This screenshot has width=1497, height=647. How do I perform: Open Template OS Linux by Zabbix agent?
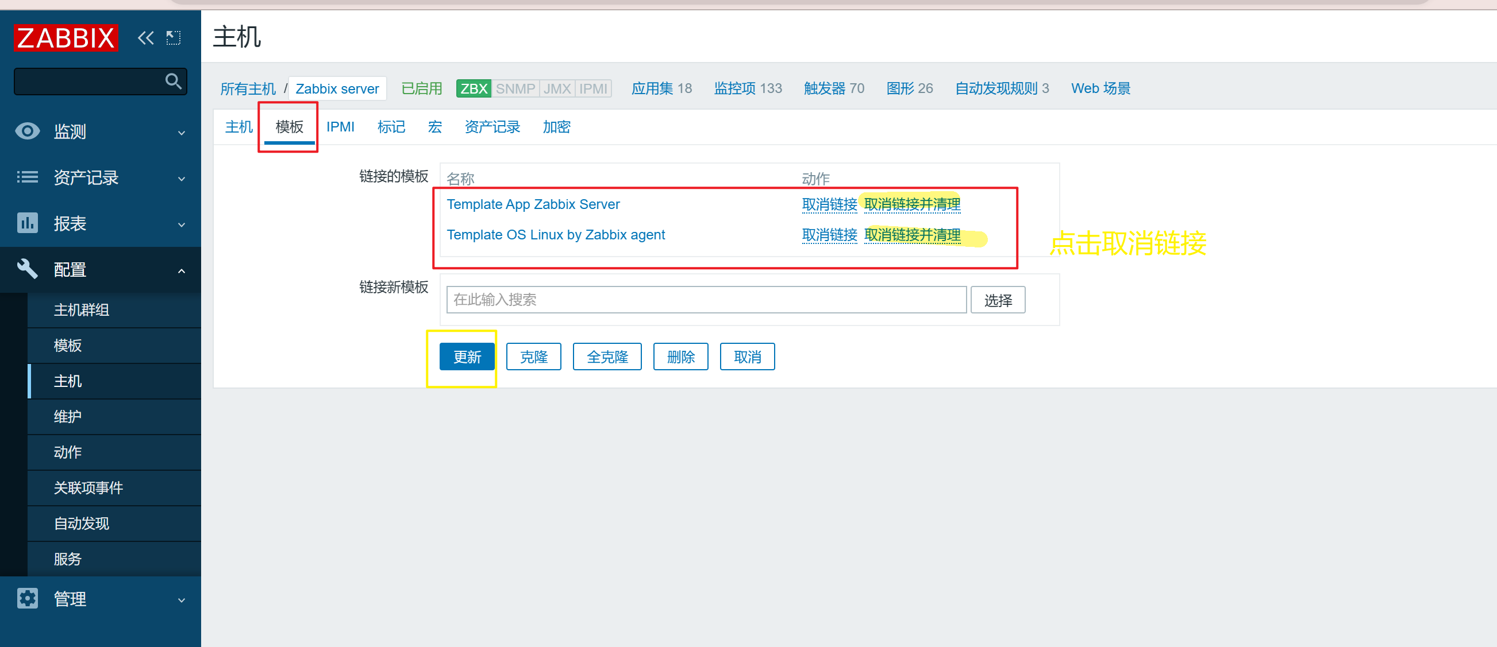pyautogui.click(x=556, y=235)
